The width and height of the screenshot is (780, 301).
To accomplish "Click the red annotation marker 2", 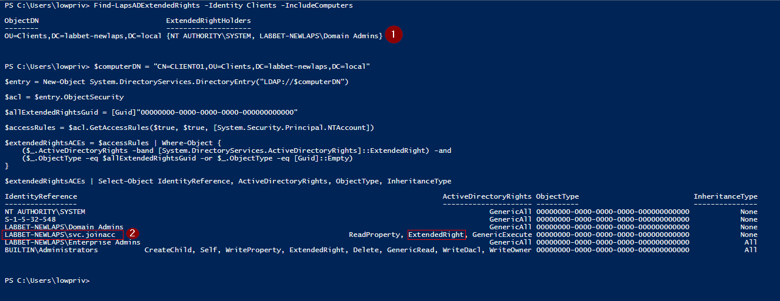I will (x=133, y=233).
